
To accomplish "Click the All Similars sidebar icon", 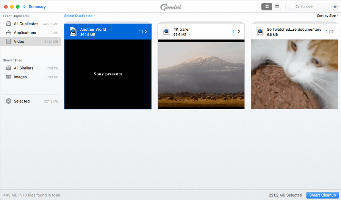I will click(x=8, y=68).
